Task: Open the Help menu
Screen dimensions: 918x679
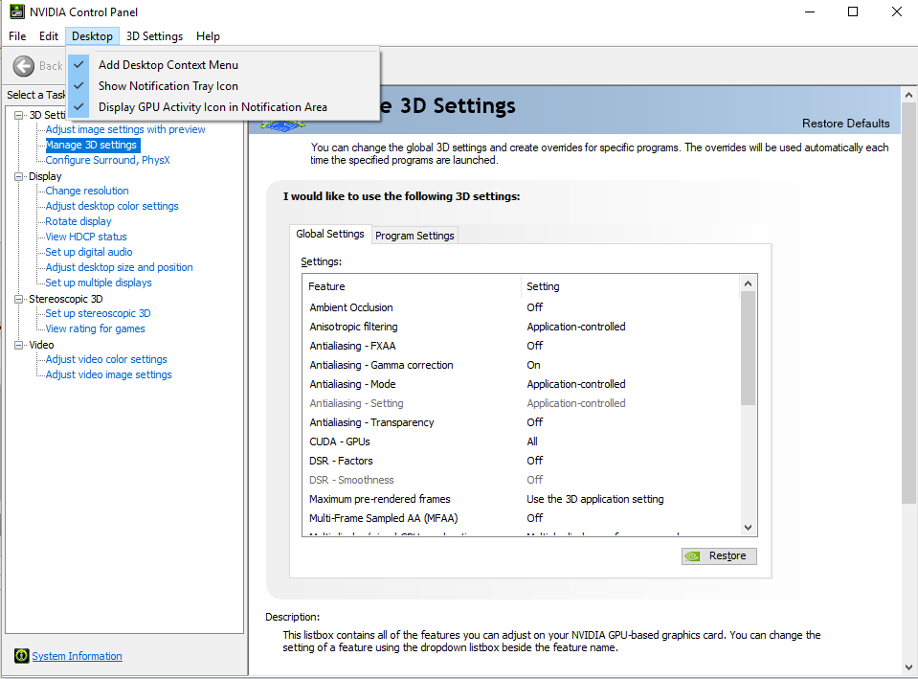Action: [208, 35]
